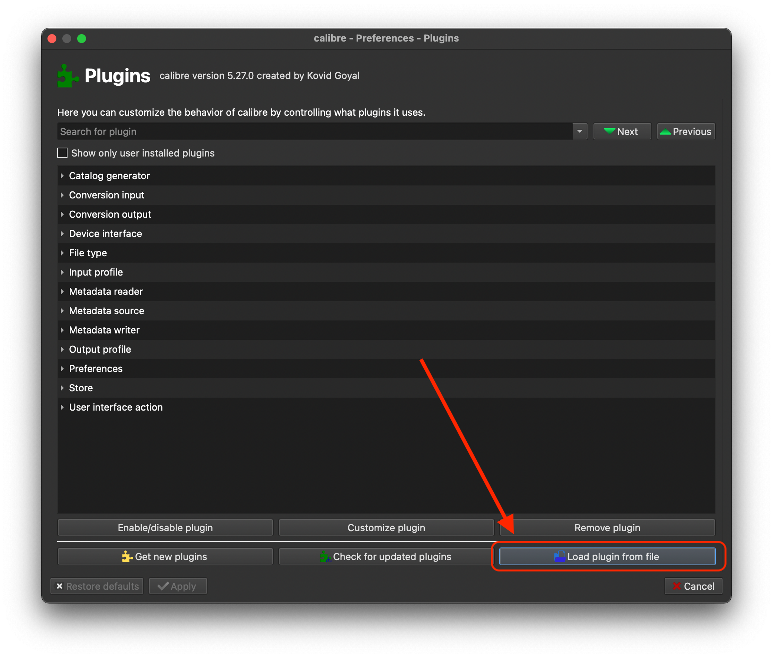
Task: Expand the Device interface category
Action: (62, 234)
